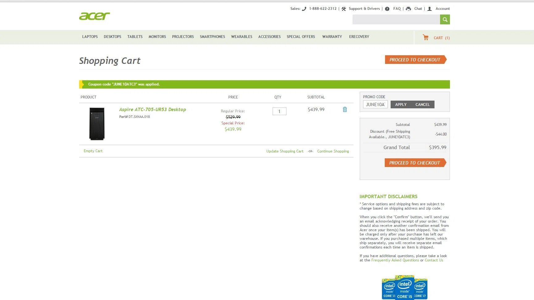Viewport: 534px width, 300px height.
Task: Click the Grand Total amount $395.99
Action: (438, 148)
